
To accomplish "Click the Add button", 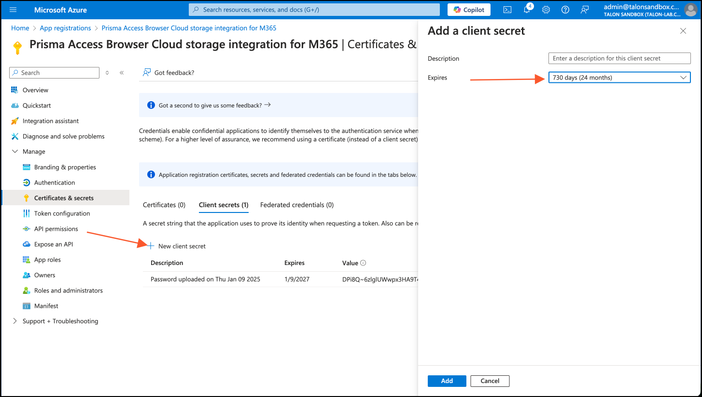I will [x=447, y=381].
